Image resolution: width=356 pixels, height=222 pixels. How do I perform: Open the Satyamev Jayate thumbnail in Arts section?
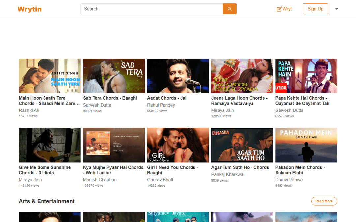[178, 217]
